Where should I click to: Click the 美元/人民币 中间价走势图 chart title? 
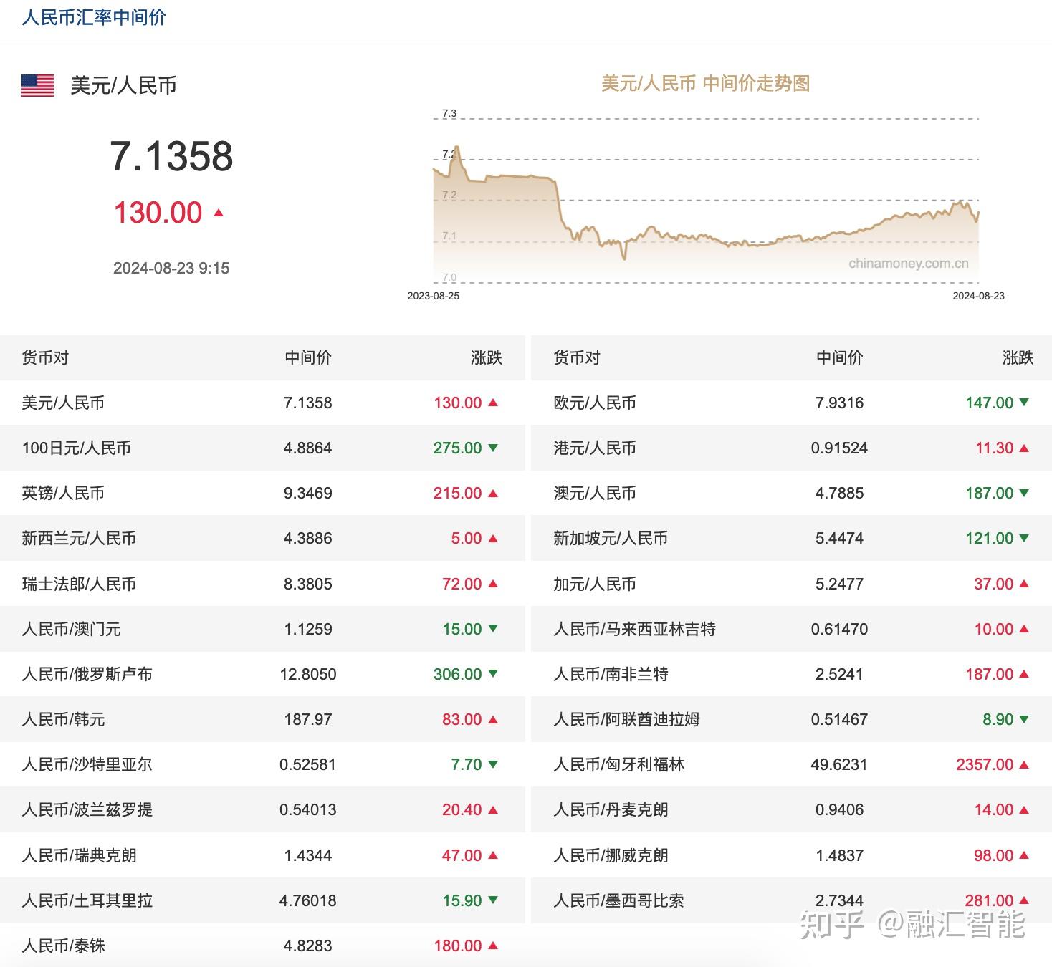[705, 83]
